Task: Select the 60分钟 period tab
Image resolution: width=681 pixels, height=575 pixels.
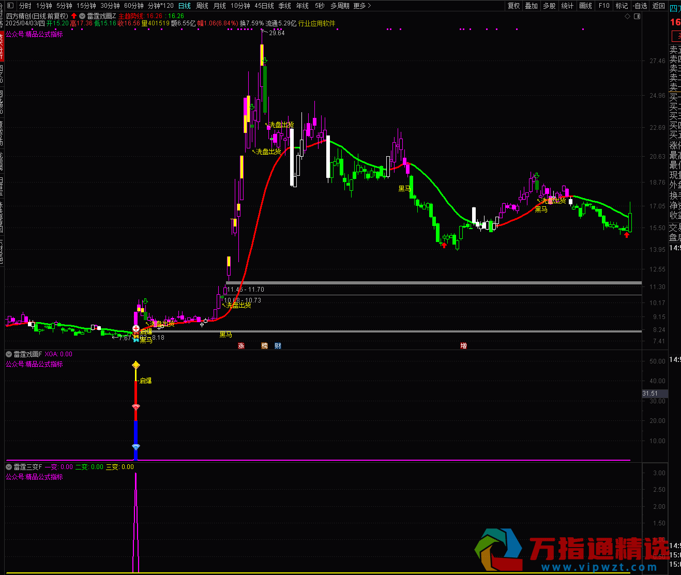Action: [x=134, y=6]
